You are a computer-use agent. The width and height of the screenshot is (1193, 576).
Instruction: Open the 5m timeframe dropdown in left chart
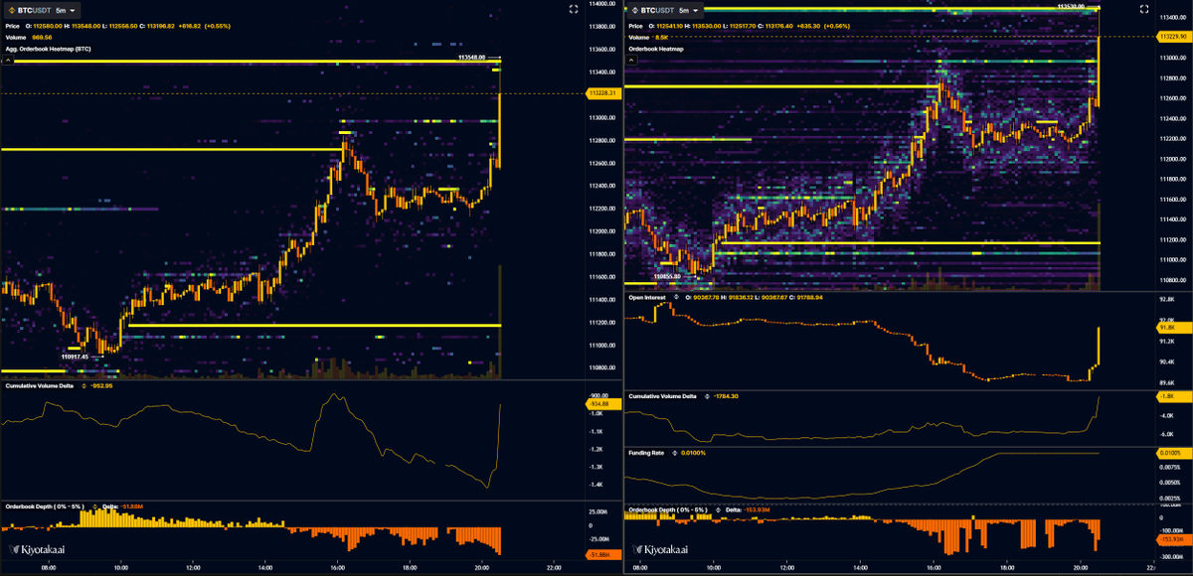click(x=68, y=9)
